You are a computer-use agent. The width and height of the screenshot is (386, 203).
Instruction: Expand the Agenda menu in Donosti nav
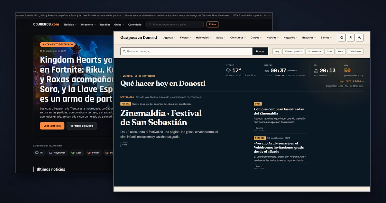[169, 38]
